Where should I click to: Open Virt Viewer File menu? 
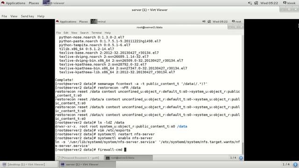pos(4,16)
